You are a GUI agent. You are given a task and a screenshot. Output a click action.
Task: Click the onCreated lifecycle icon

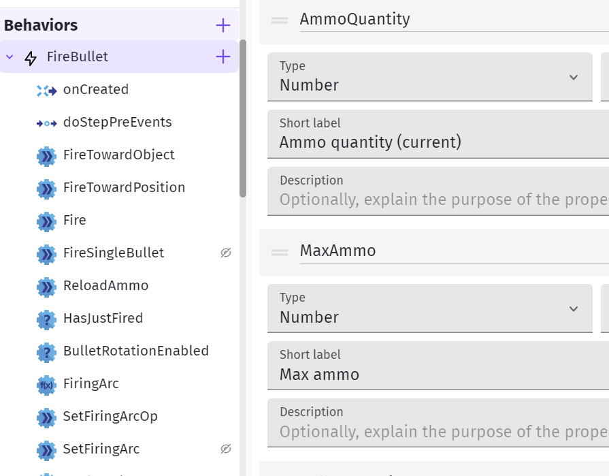(46, 91)
